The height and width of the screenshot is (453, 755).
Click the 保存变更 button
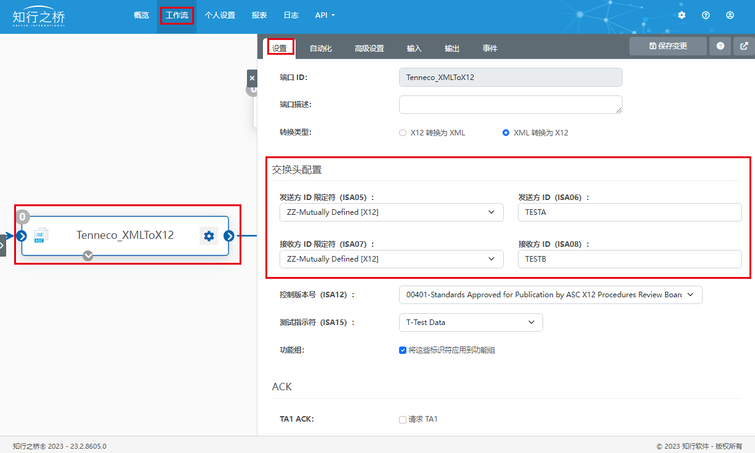click(x=668, y=46)
